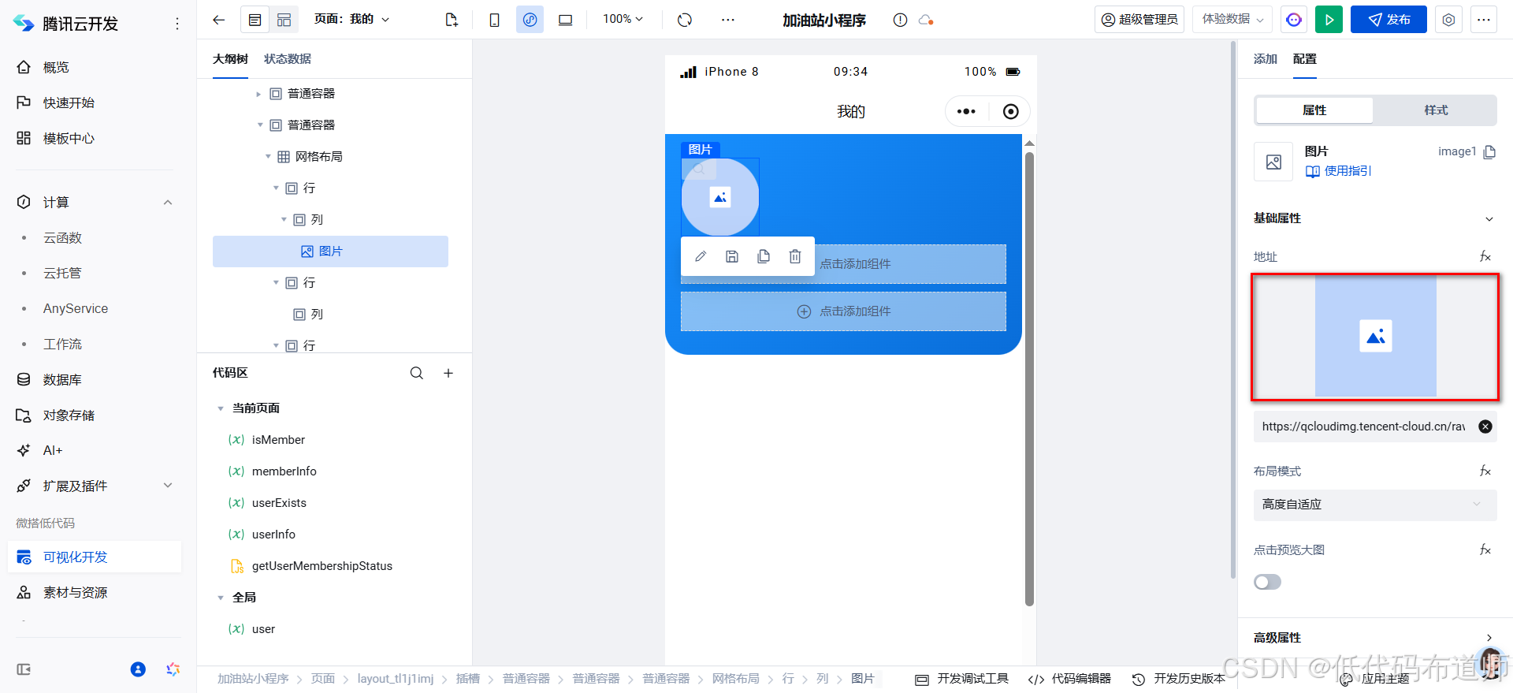Viewport: 1513px width, 693px height.
Task: Click the edit pencil icon on component toolbar
Action: tap(701, 256)
